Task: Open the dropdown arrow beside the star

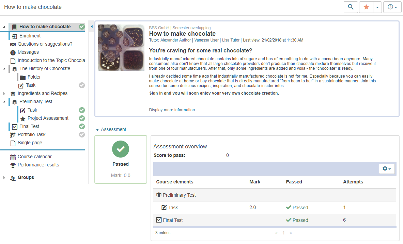Action: (x=377, y=7)
